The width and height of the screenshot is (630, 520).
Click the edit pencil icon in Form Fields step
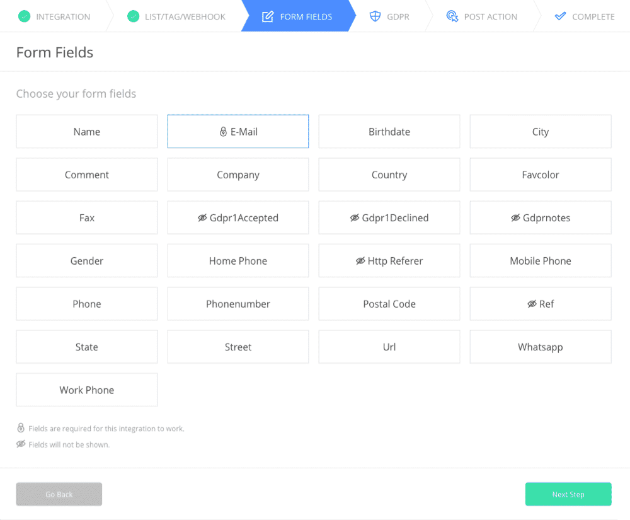click(268, 16)
